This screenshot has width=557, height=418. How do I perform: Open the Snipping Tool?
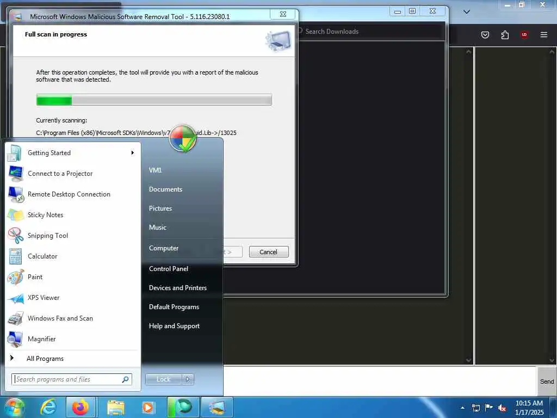tap(73, 235)
